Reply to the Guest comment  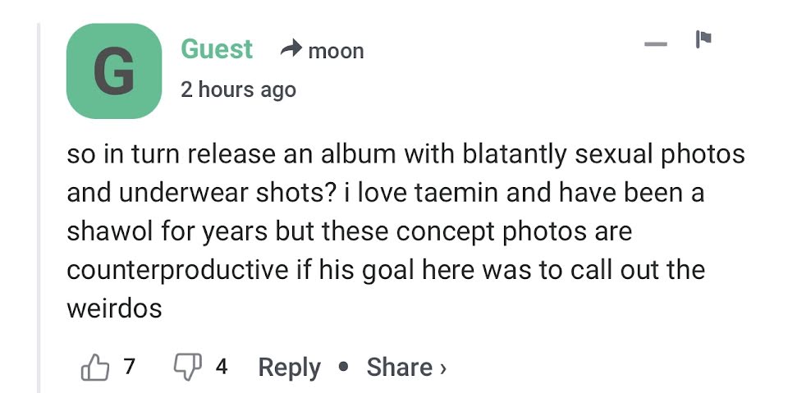click(x=289, y=368)
